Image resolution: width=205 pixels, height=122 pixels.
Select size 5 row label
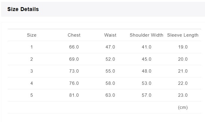coord(32,95)
